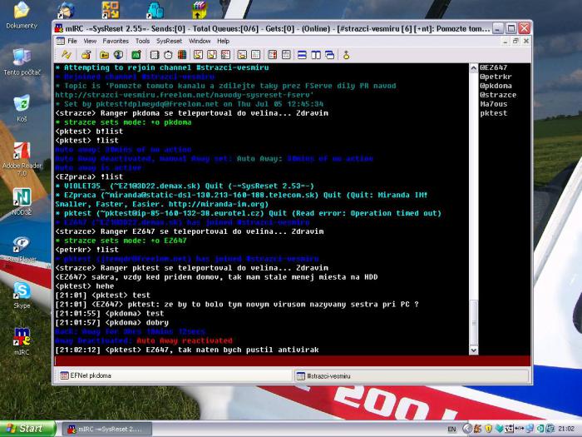Restore the inner channel window via MDI button

[515, 41]
